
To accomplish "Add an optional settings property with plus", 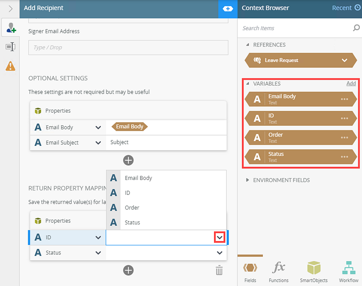I will pos(129,160).
